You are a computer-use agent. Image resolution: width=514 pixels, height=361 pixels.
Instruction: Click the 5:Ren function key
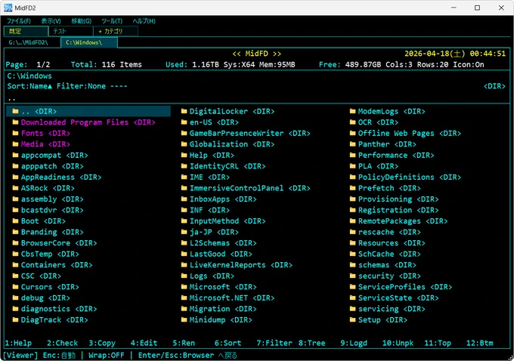pyautogui.click(x=184, y=343)
